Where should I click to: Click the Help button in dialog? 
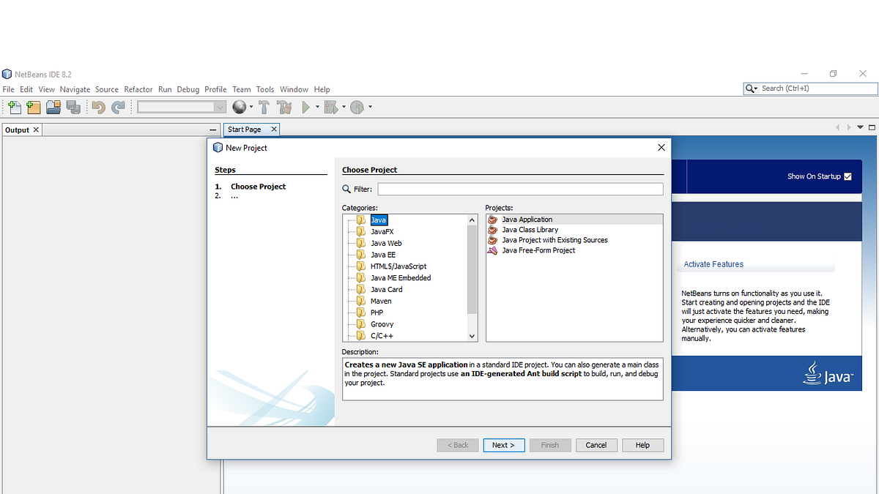coord(642,445)
